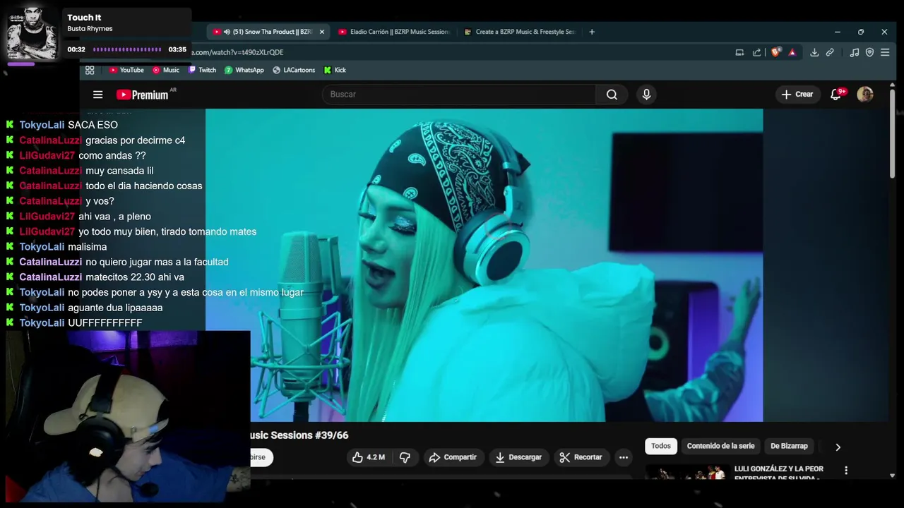Click the Touch It album cover
Viewport: 904px width, 508px height.
31,34
